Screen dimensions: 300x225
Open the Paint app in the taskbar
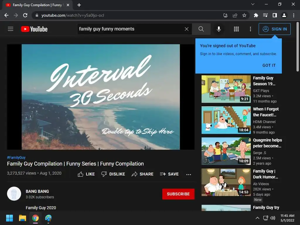[x=48, y=218]
